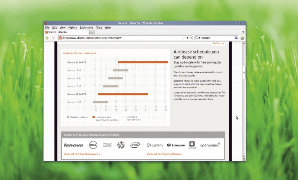Open the list all tabs dropdown
The image size is (298, 180).
[243, 32]
